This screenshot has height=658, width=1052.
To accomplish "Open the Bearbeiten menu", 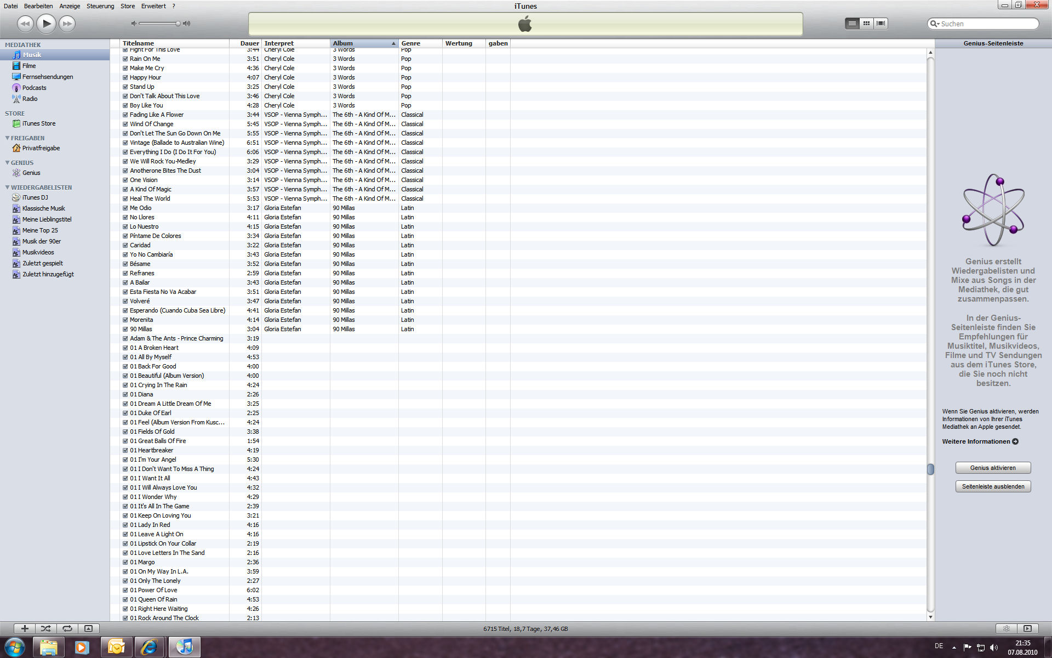I will (x=38, y=6).
